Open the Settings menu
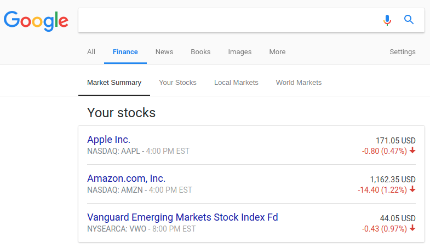430x248 pixels. coord(402,52)
